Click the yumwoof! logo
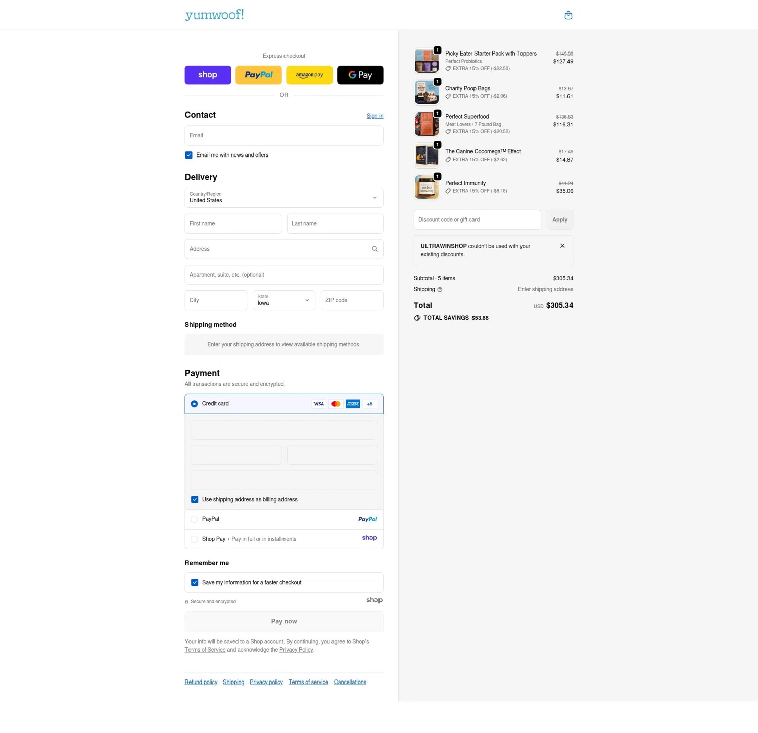This screenshot has width=758, height=733. coord(214,15)
